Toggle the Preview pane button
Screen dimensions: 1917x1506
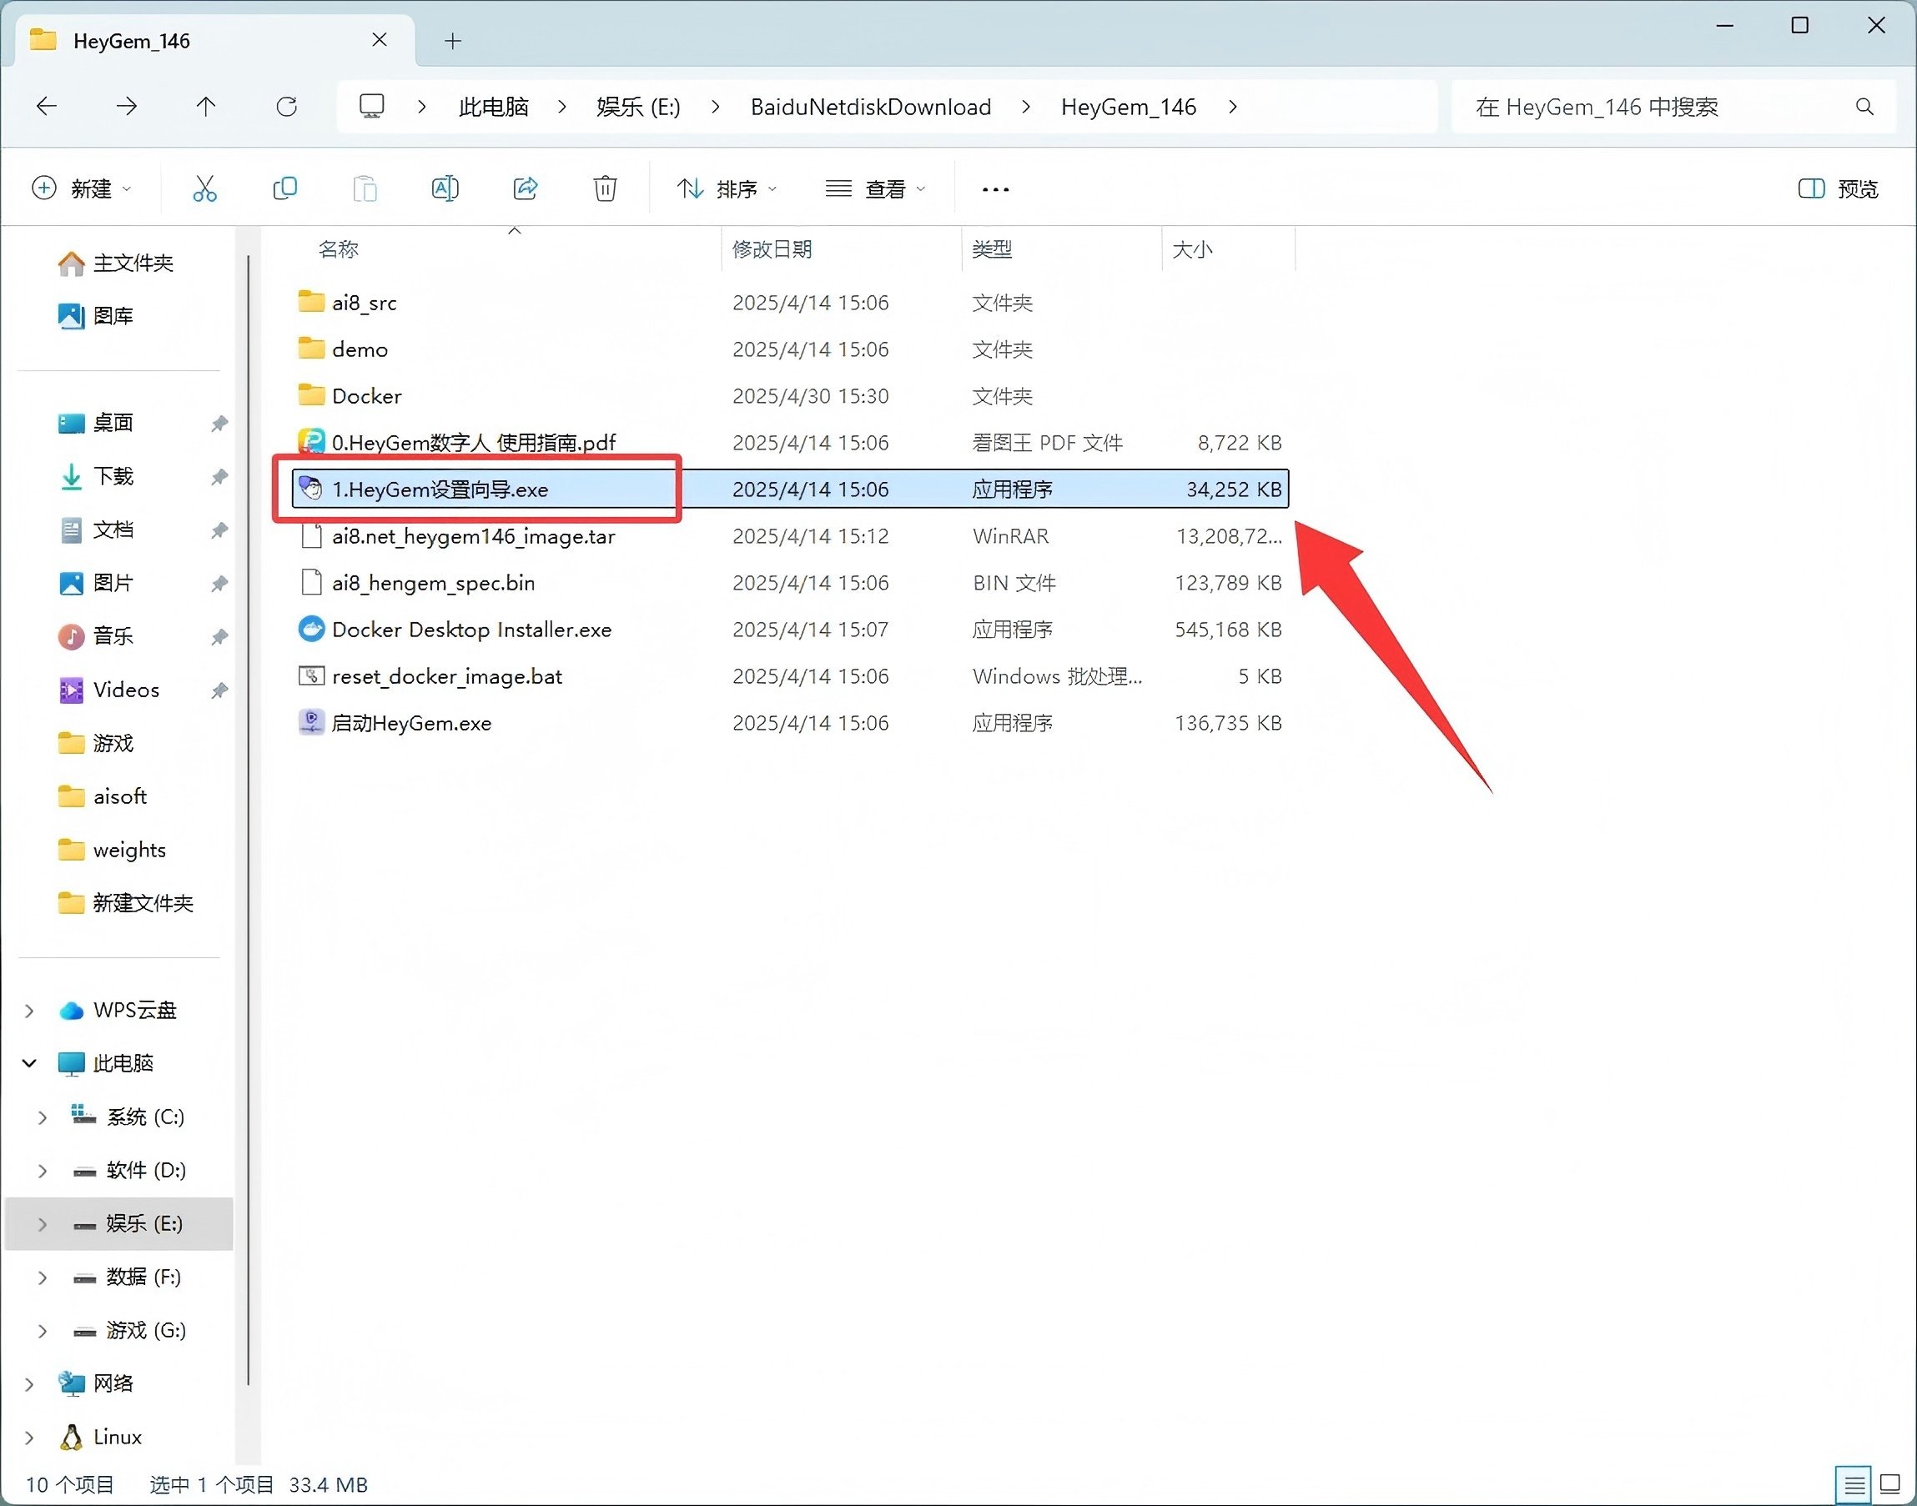pos(1838,188)
